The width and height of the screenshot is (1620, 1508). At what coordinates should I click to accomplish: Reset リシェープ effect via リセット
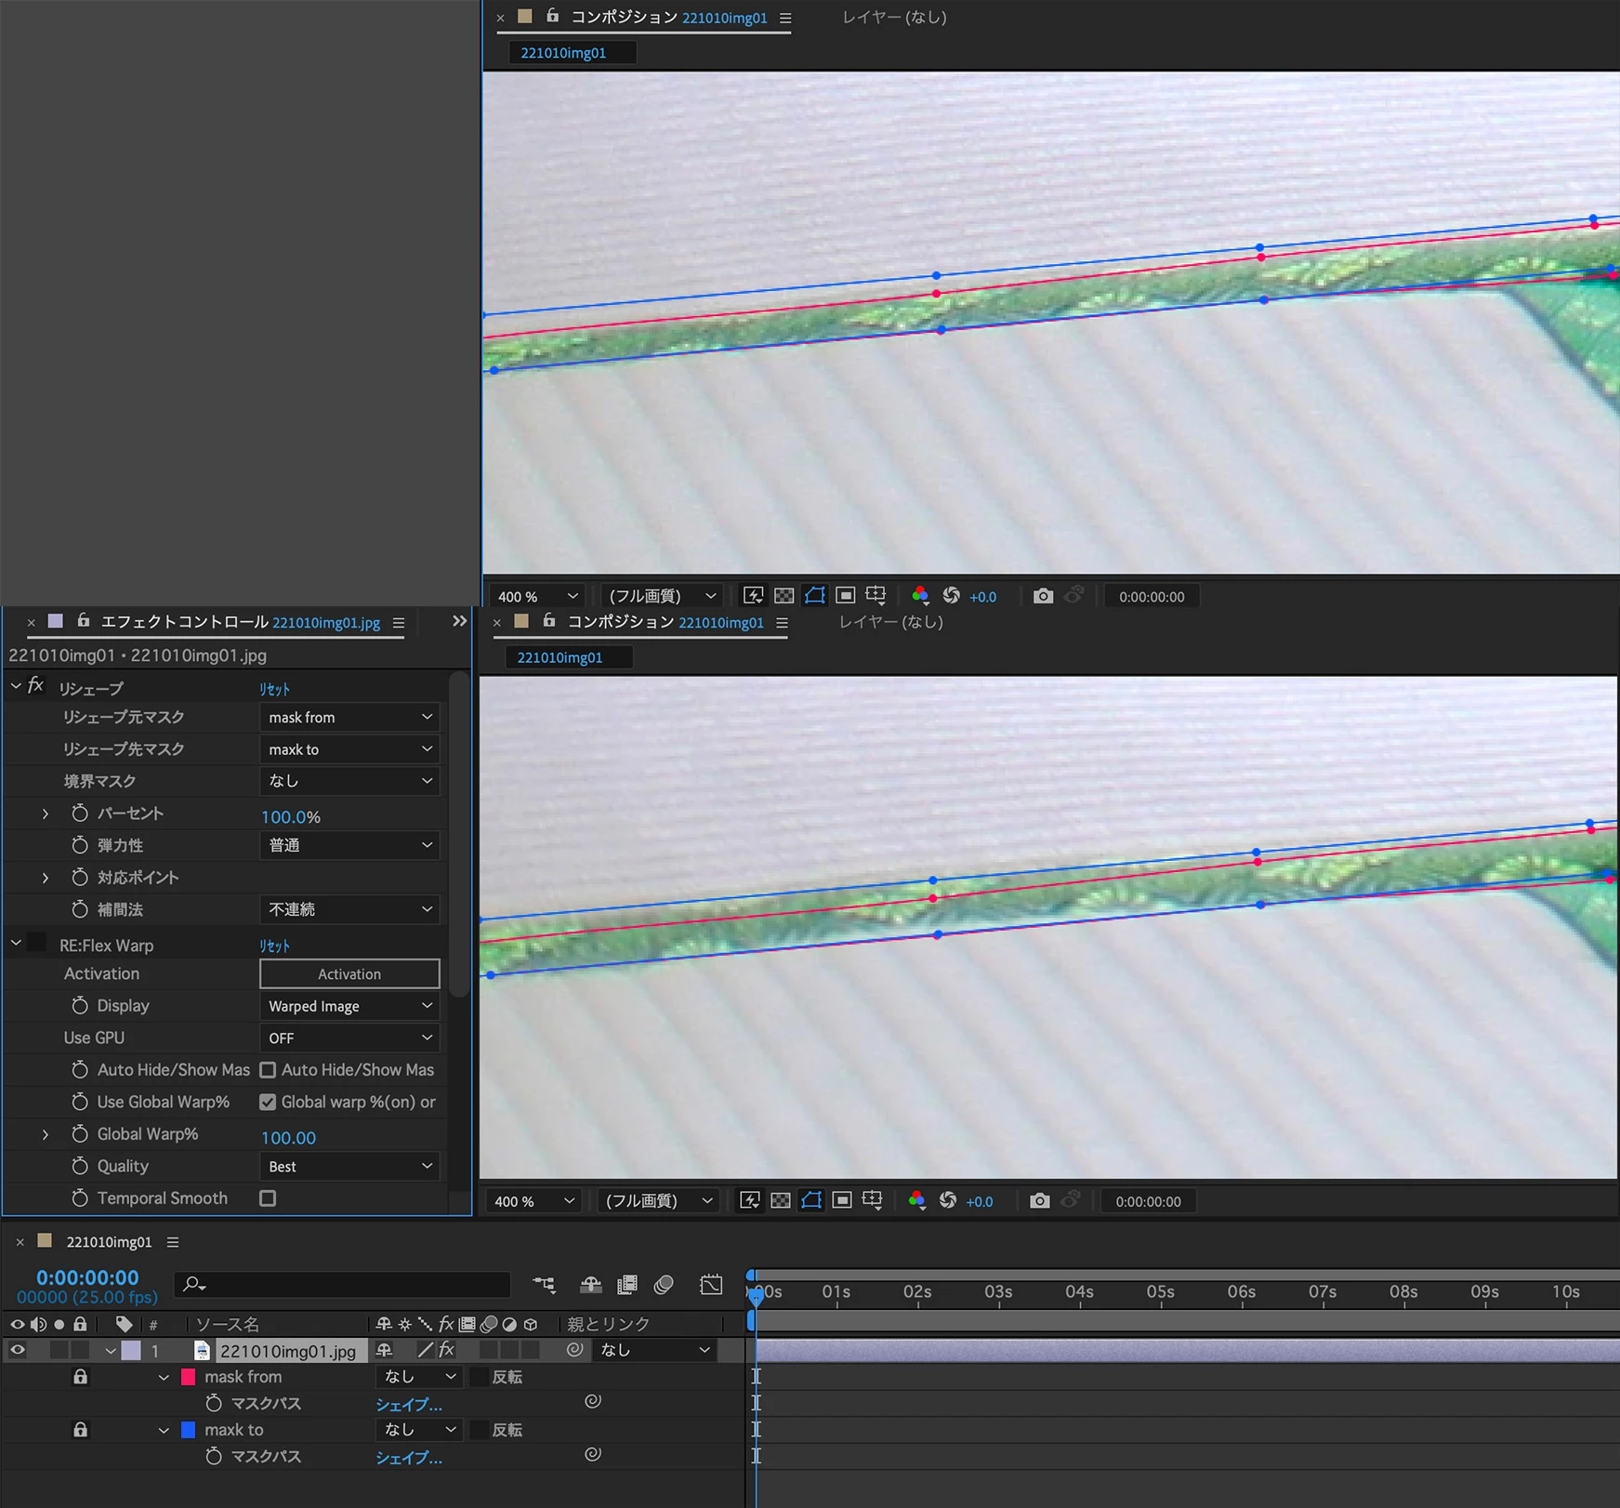coord(274,689)
